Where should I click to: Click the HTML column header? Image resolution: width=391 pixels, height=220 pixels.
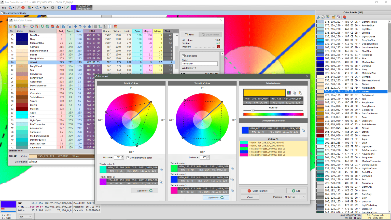92,31
